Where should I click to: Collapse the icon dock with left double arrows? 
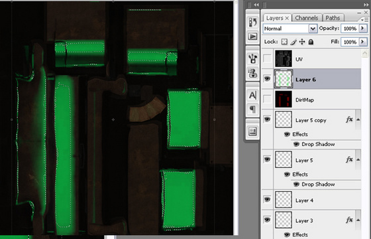tap(256, 5)
